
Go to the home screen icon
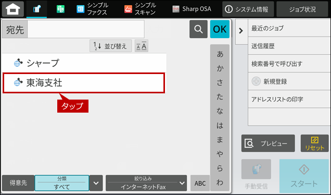coord(13,9)
